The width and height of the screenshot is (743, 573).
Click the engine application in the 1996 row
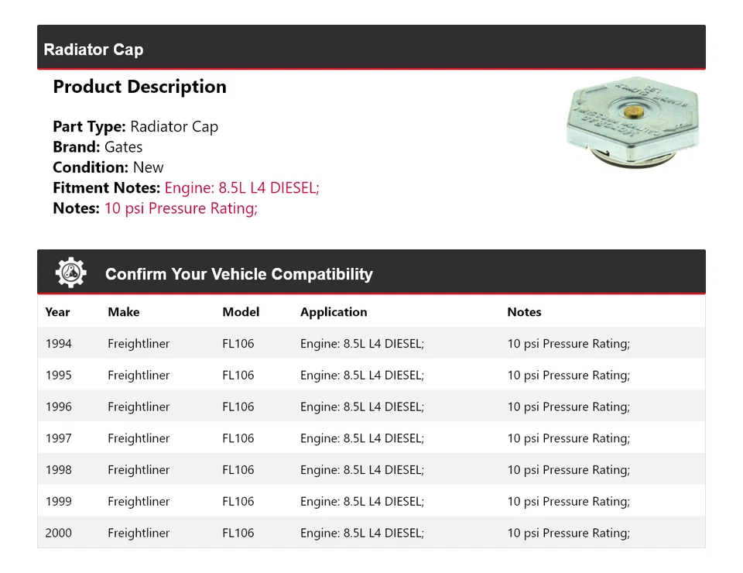click(362, 407)
